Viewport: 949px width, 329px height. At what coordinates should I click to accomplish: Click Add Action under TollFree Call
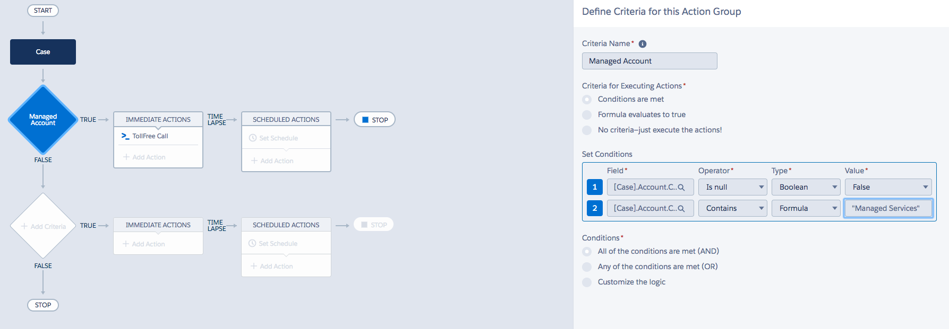coord(144,157)
